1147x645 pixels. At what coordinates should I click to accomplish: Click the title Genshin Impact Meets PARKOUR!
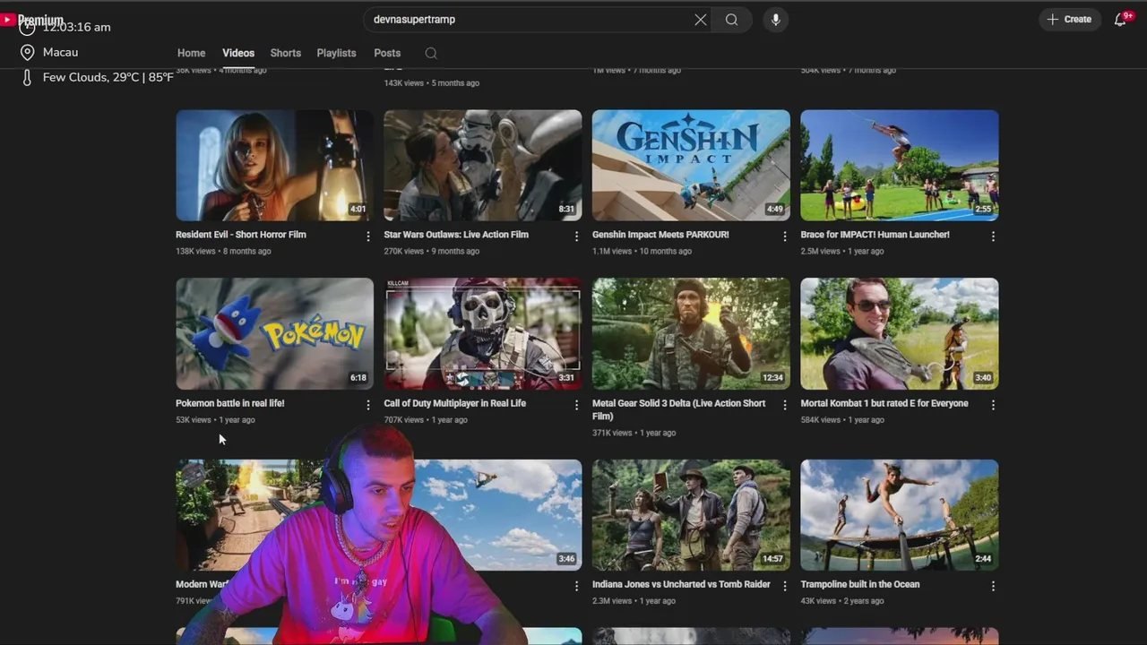click(660, 235)
